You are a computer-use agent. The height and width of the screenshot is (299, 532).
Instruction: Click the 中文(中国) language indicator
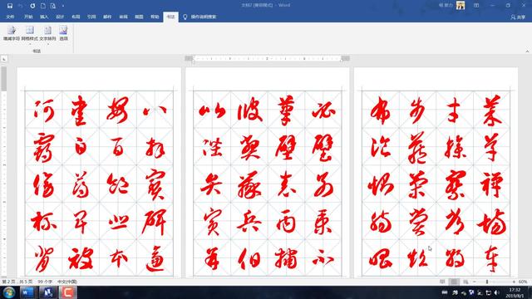pyautogui.click(x=67, y=282)
